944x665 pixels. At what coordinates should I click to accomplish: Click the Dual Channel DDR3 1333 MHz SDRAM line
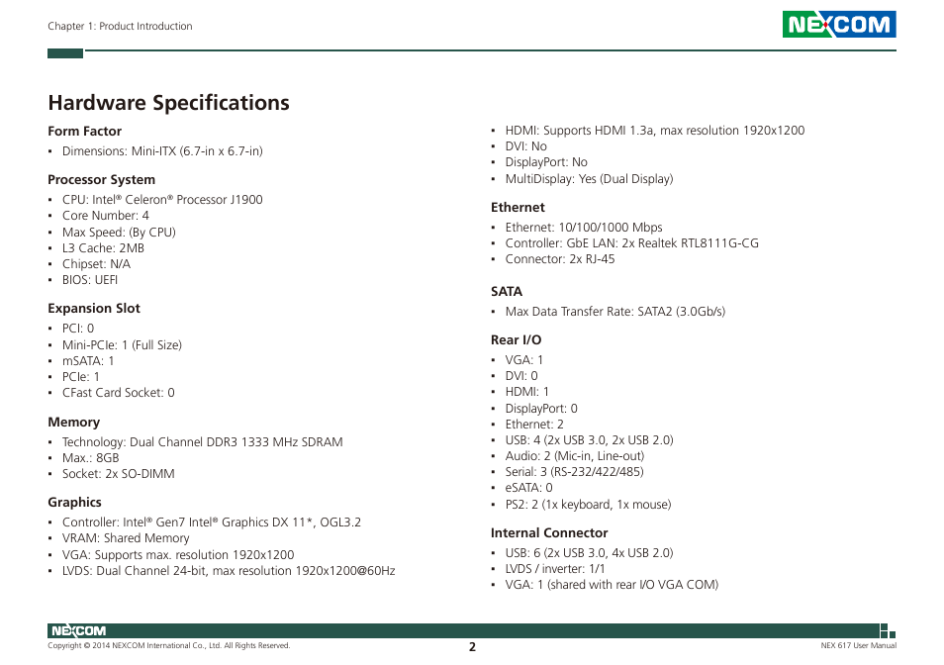click(x=202, y=442)
